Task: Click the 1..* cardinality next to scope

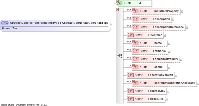Action: [x=129, y=66]
